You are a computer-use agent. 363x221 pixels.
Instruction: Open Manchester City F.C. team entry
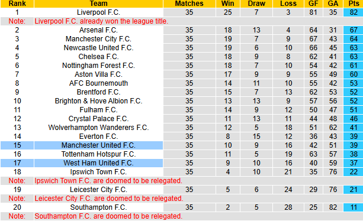[x=98, y=39]
